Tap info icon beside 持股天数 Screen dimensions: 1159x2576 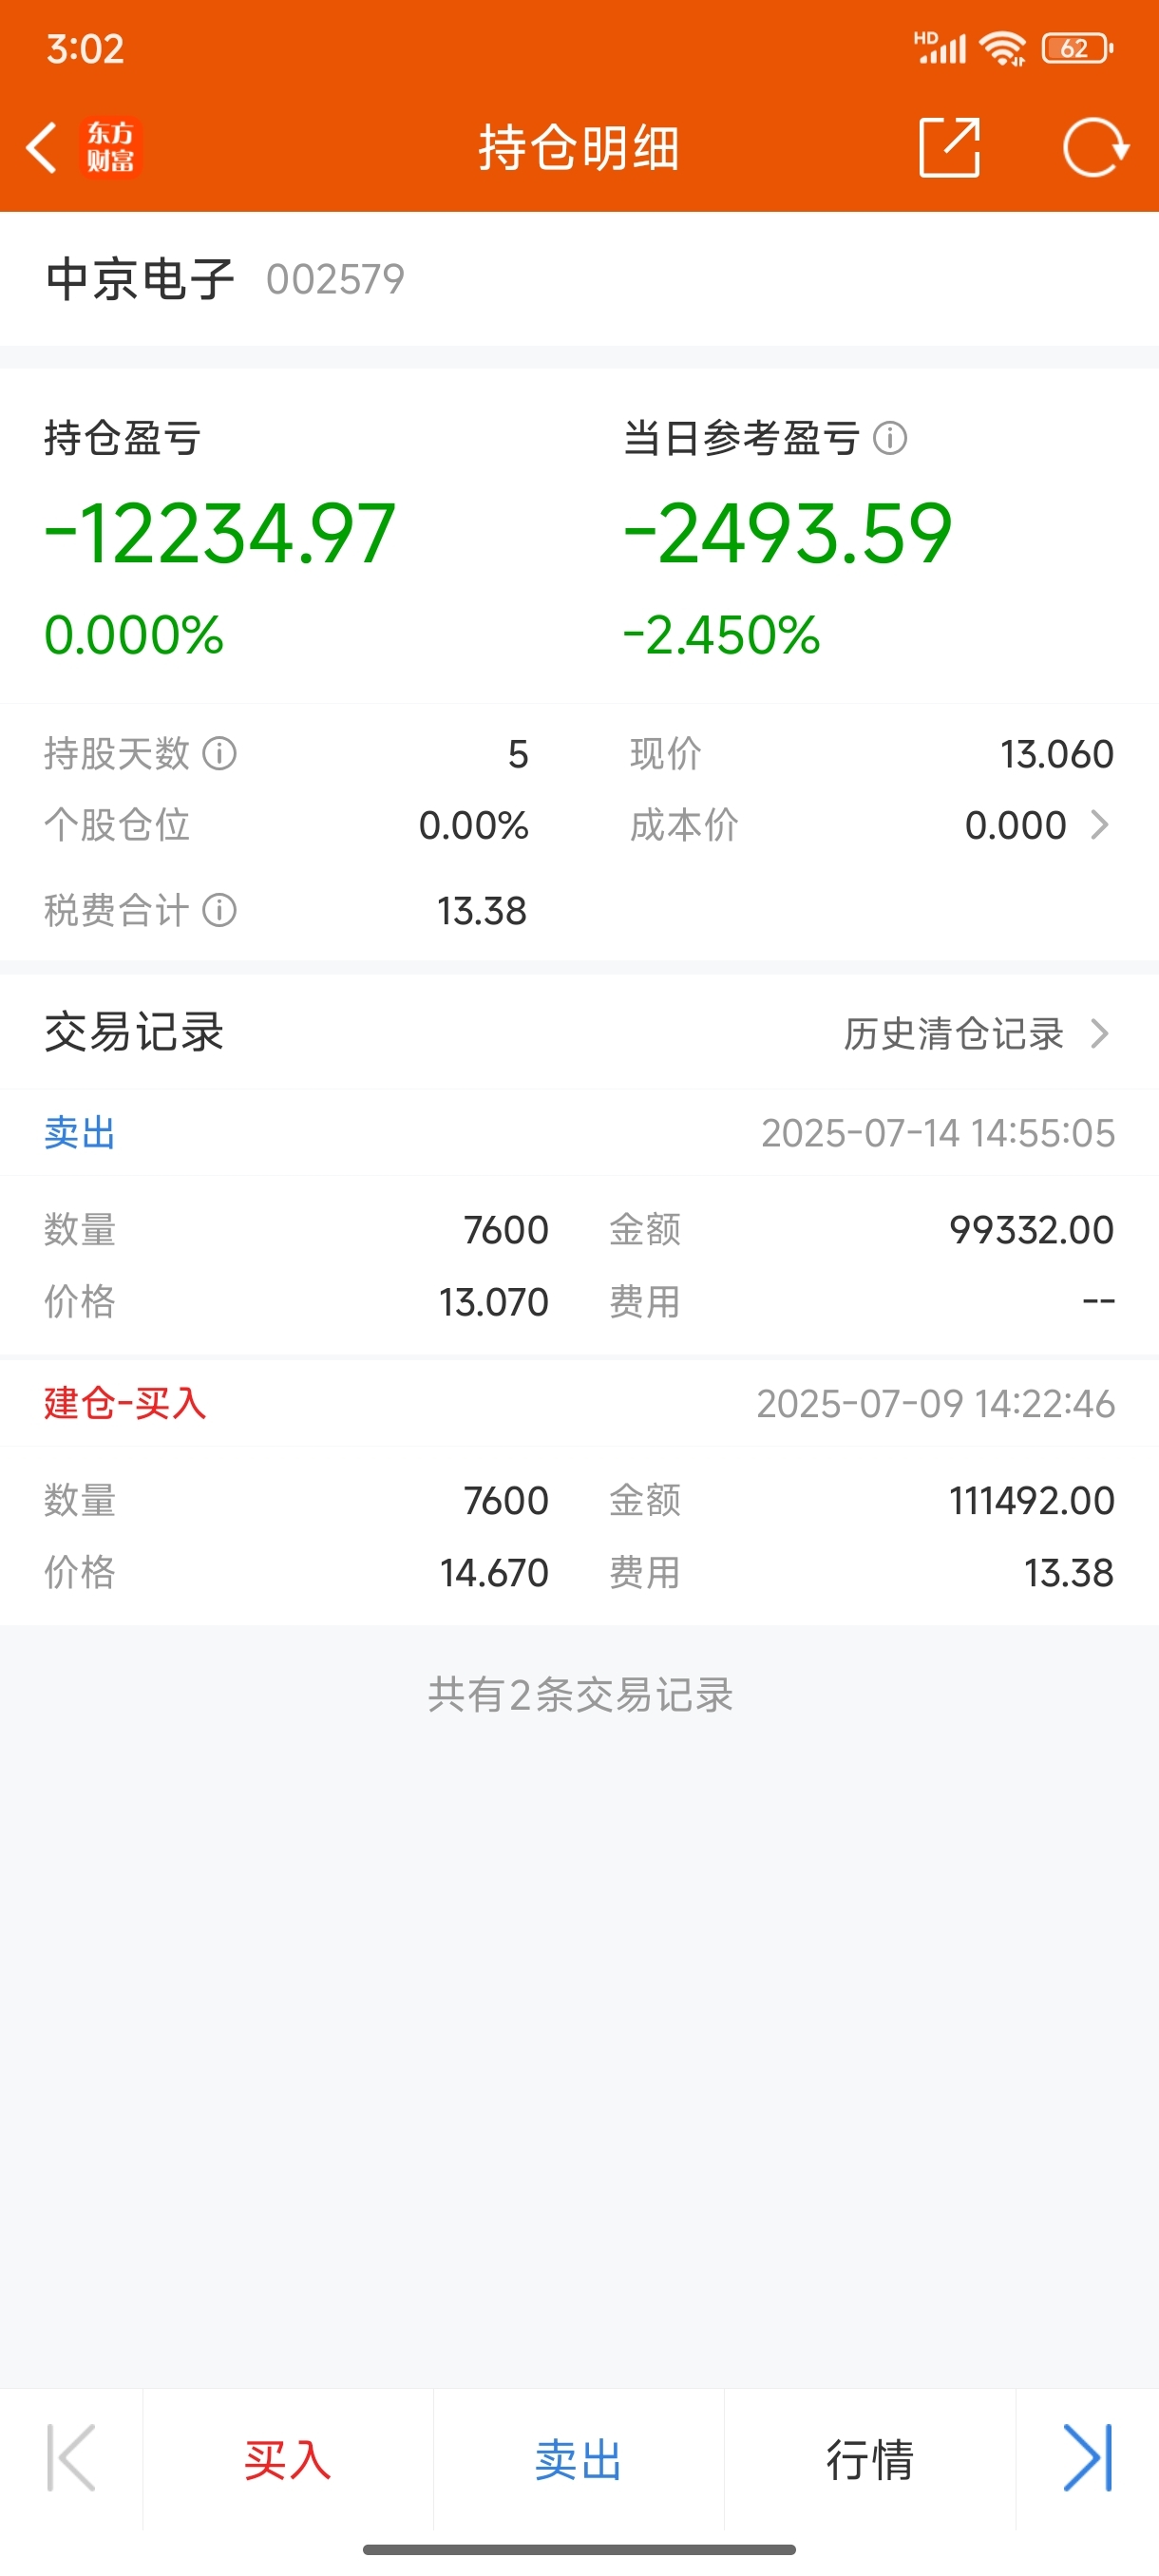[219, 753]
